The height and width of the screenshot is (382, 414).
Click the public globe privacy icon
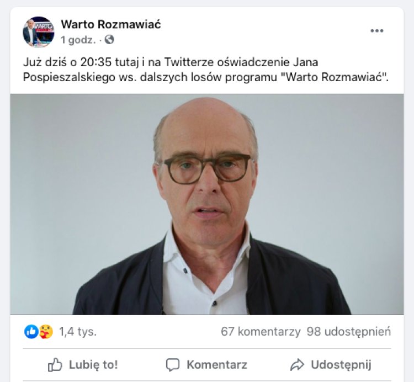[109, 40]
